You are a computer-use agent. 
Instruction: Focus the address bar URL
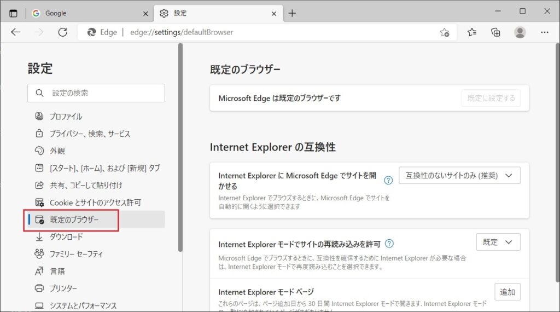point(182,32)
